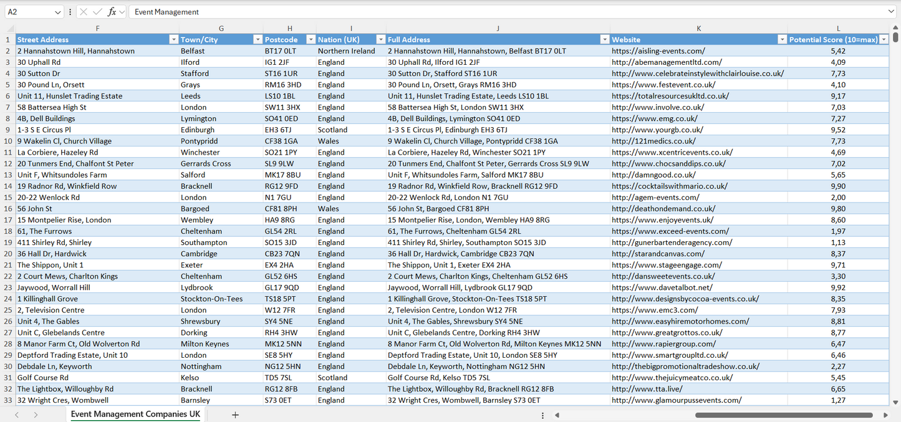Open the filter dropdown on Nation (UK) column
Viewport: 901px width, 422px height.
point(380,39)
